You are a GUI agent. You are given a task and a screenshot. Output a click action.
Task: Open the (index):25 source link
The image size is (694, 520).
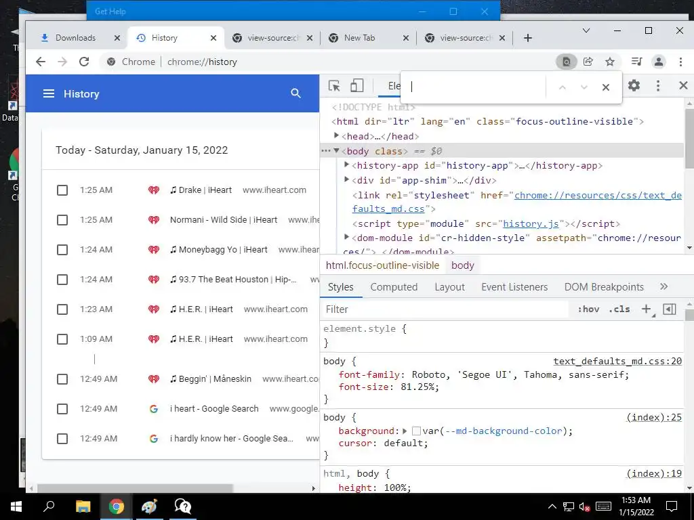click(x=654, y=417)
